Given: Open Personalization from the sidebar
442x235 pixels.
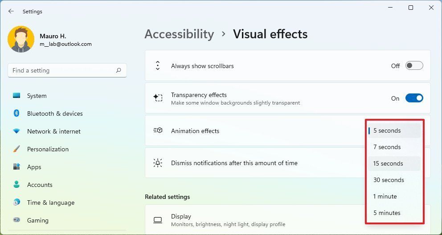Looking at the screenshot, I should click(x=48, y=149).
